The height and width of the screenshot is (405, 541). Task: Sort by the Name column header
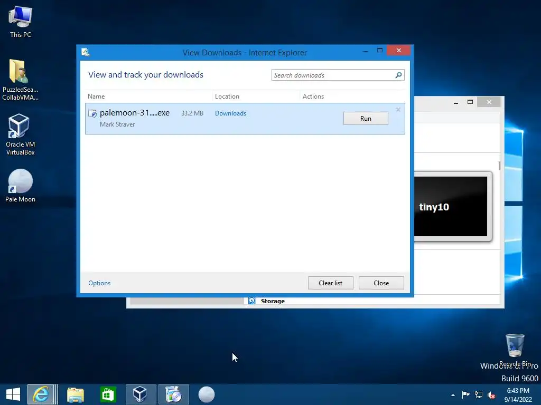(x=148, y=97)
